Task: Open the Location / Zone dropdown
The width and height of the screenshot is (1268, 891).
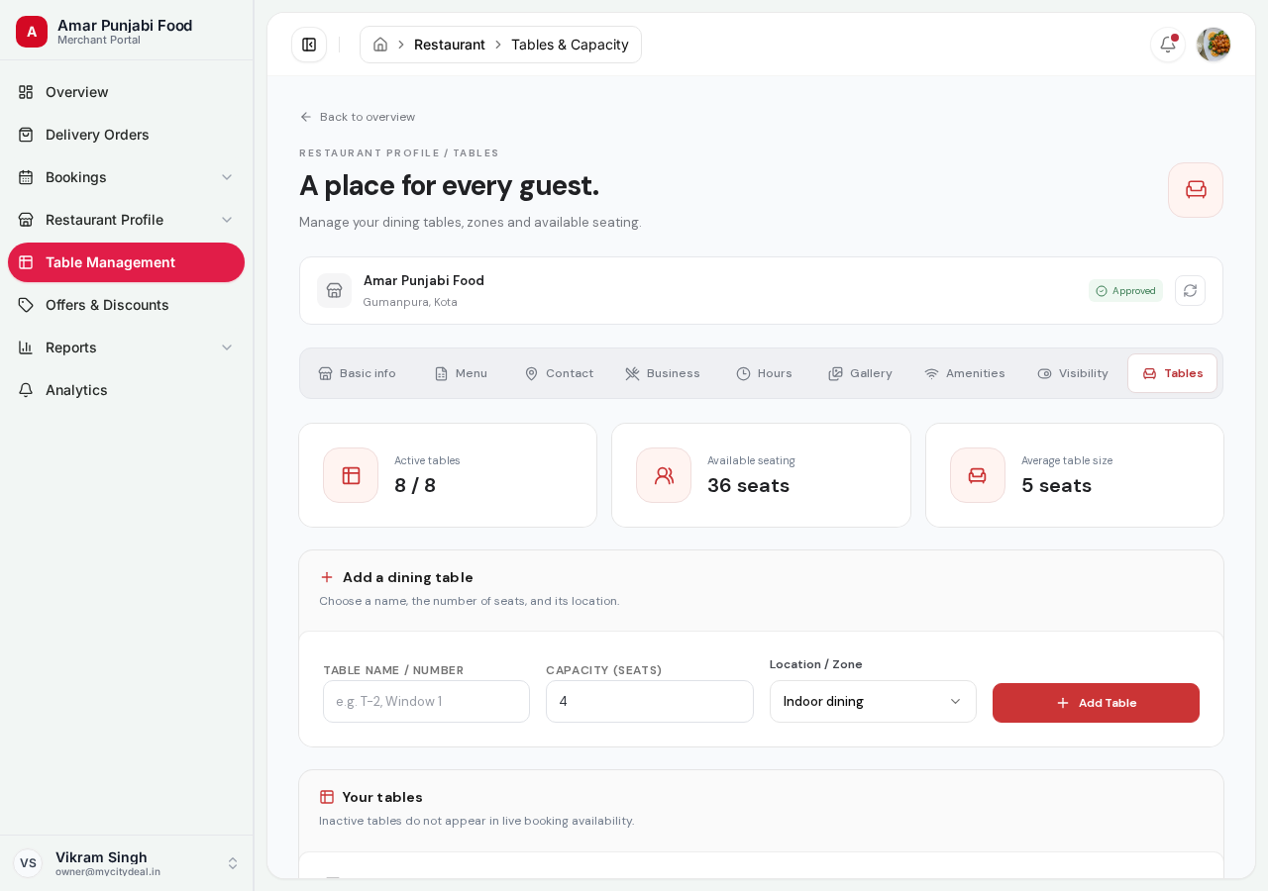Action: coord(873,702)
